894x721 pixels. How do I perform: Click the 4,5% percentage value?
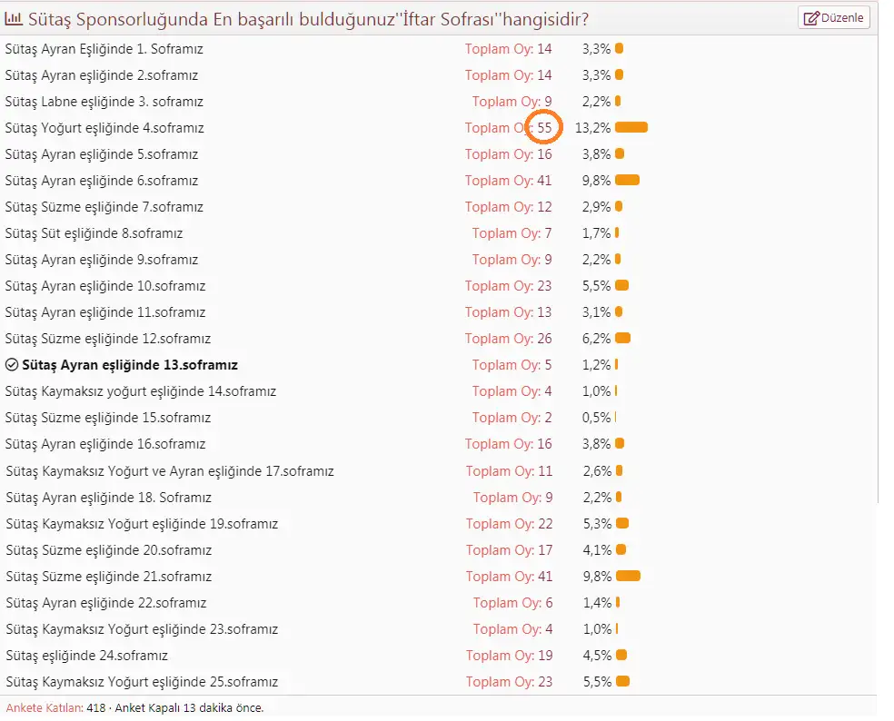click(x=597, y=656)
